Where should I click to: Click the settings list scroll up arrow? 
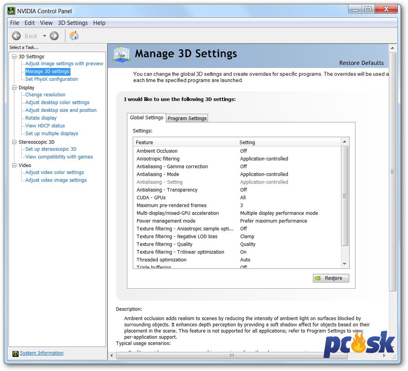coord(345,142)
